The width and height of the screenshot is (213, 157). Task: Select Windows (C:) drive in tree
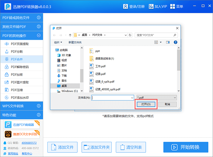(67, 91)
